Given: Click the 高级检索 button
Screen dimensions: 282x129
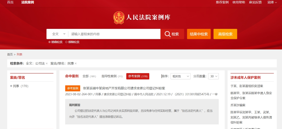Looking at the screenshot, I should click(225, 34).
